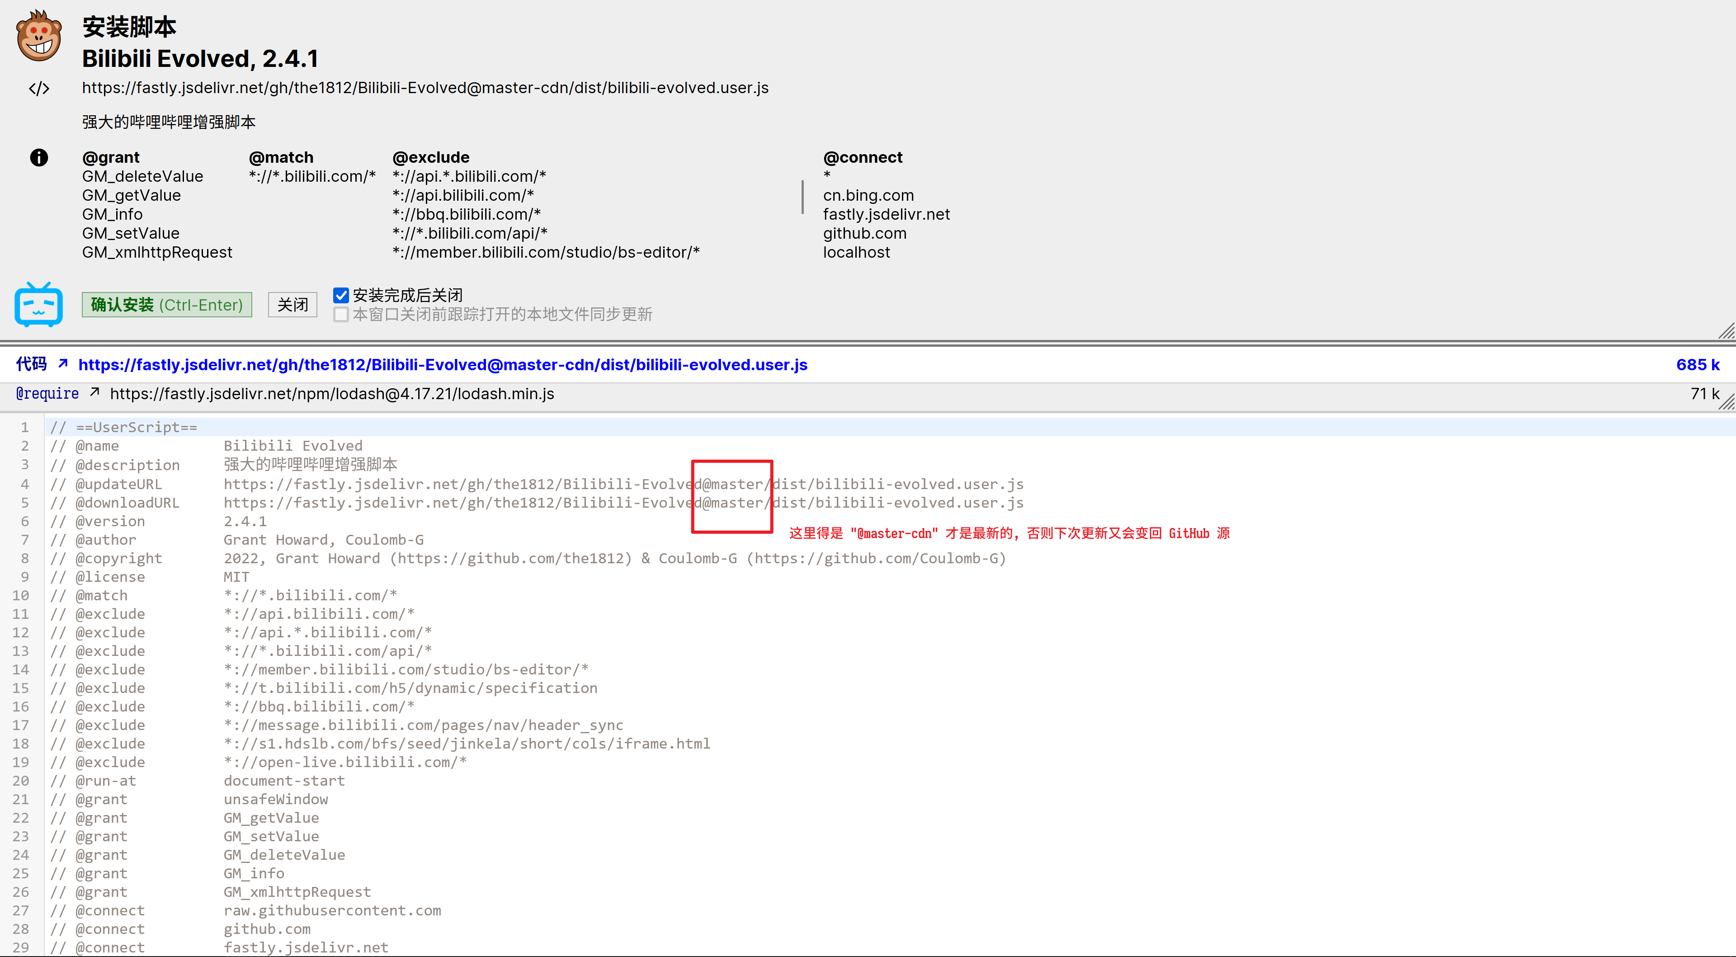The height and width of the screenshot is (957, 1736).
Task: Click the external-link arrow next to 代码
Action: tap(63, 364)
